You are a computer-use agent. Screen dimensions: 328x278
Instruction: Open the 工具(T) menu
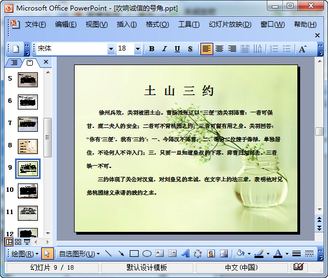pos(189,24)
